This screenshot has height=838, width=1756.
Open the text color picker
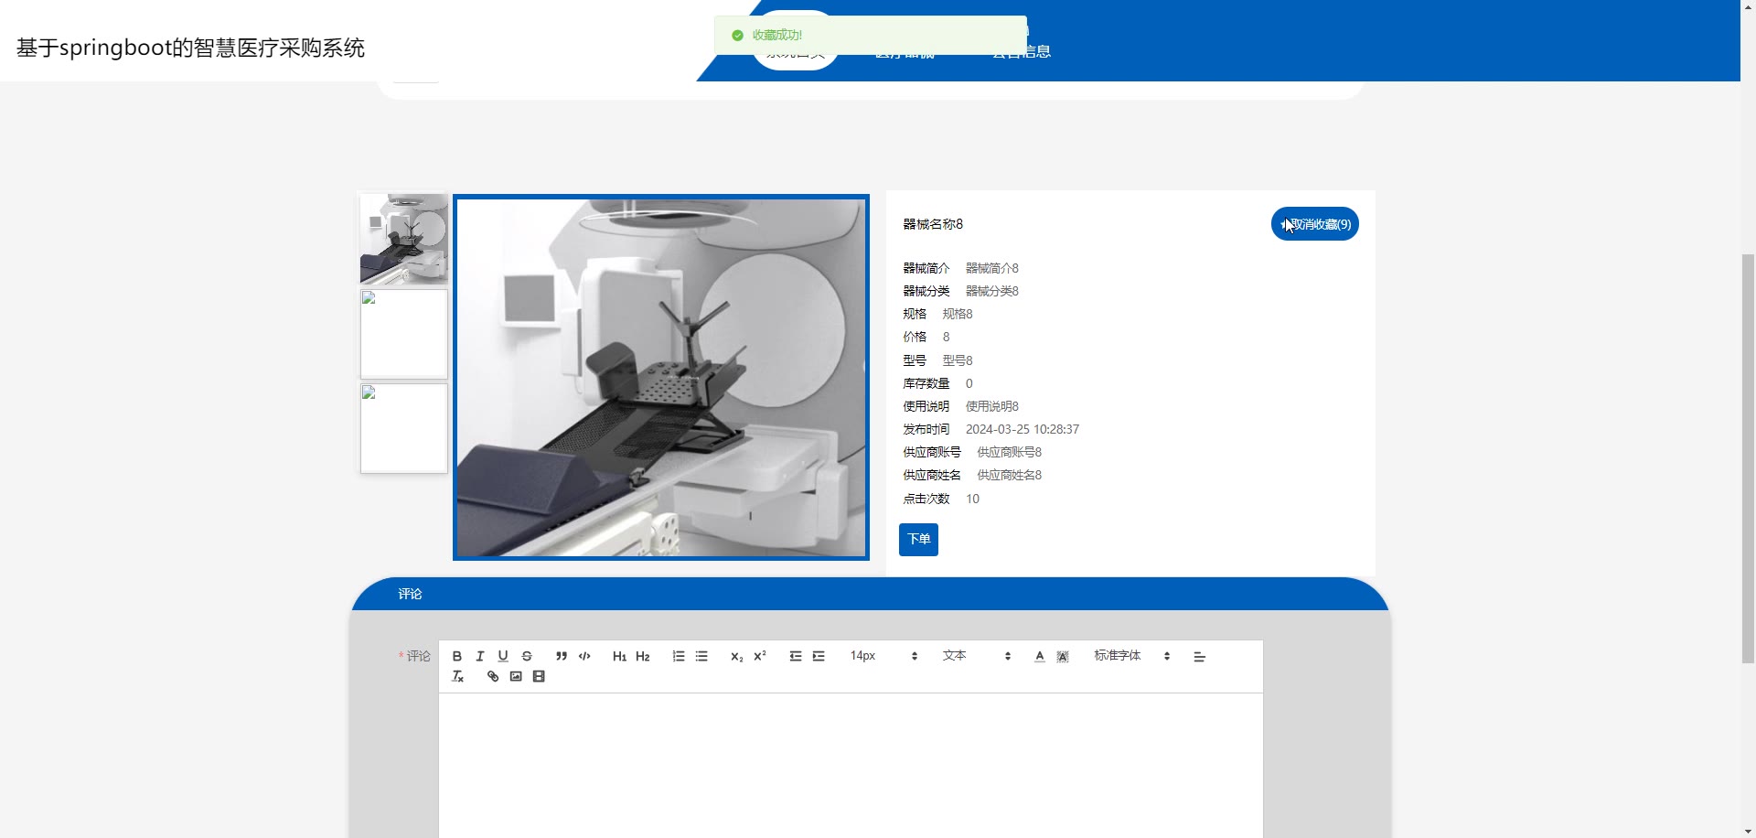click(1040, 656)
